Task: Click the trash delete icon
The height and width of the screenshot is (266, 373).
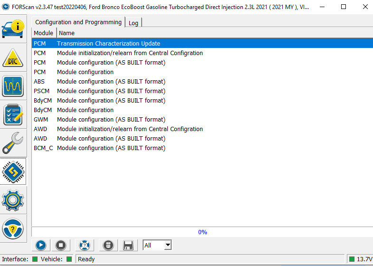Action: [108, 245]
